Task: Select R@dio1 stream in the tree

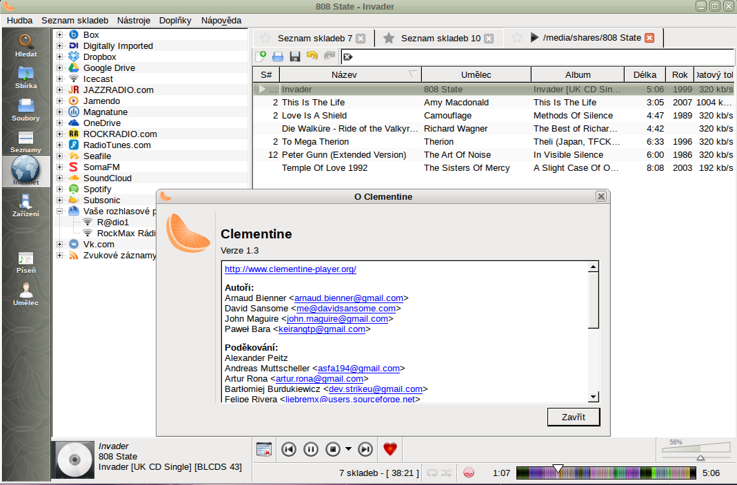Action: click(x=113, y=223)
